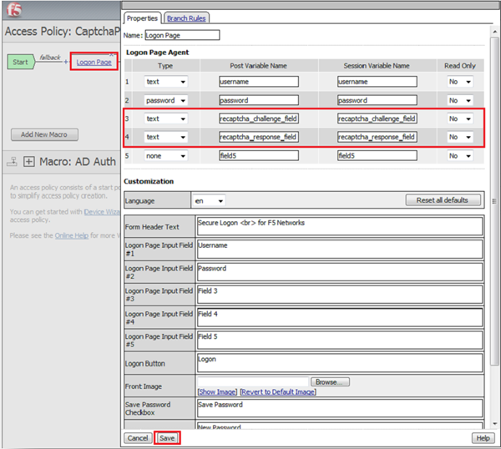Switch to Branch Rules tab
Image resolution: width=501 pixels, height=449 pixels.
pyautogui.click(x=186, y=18)
